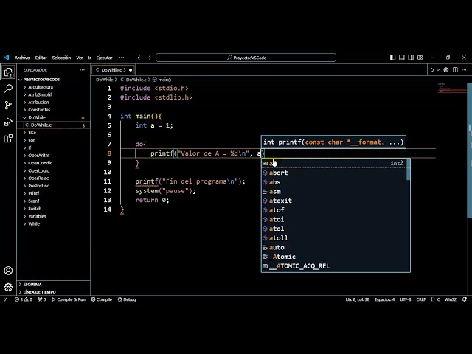Open the Search view in activity bar
Viewport: 472px width, 354px height.
click(8, 88)
